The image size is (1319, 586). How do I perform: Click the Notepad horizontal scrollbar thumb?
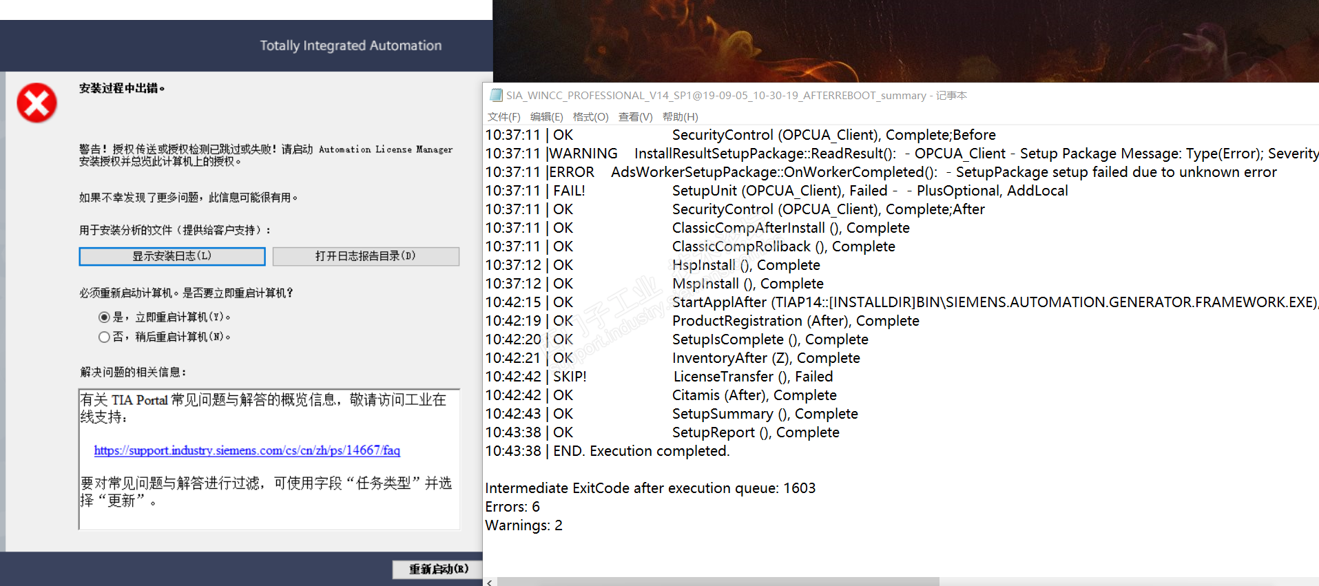pyautogui.click(x=718, y=582)
